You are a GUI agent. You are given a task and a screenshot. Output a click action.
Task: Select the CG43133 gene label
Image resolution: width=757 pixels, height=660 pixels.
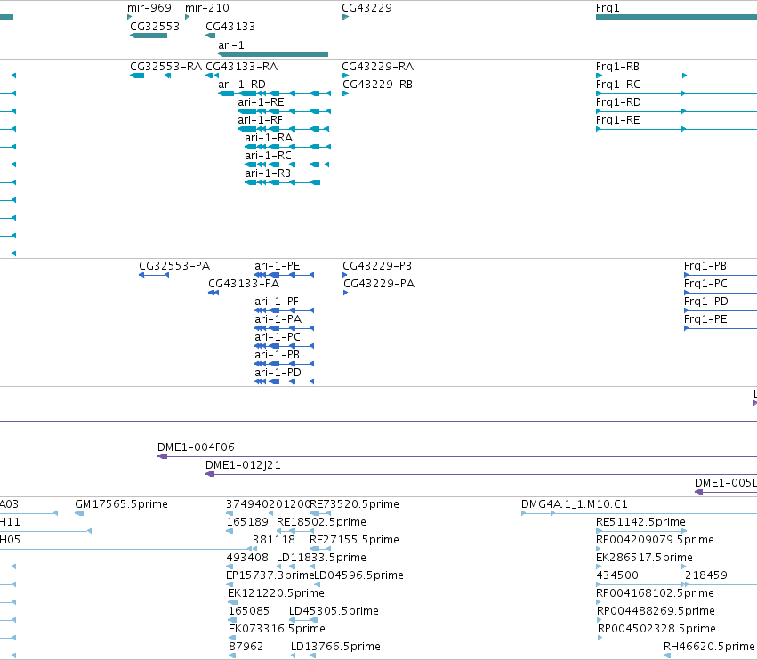(x=230, y=27)
